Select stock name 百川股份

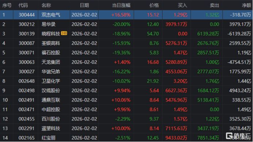[x=51, y=119]
